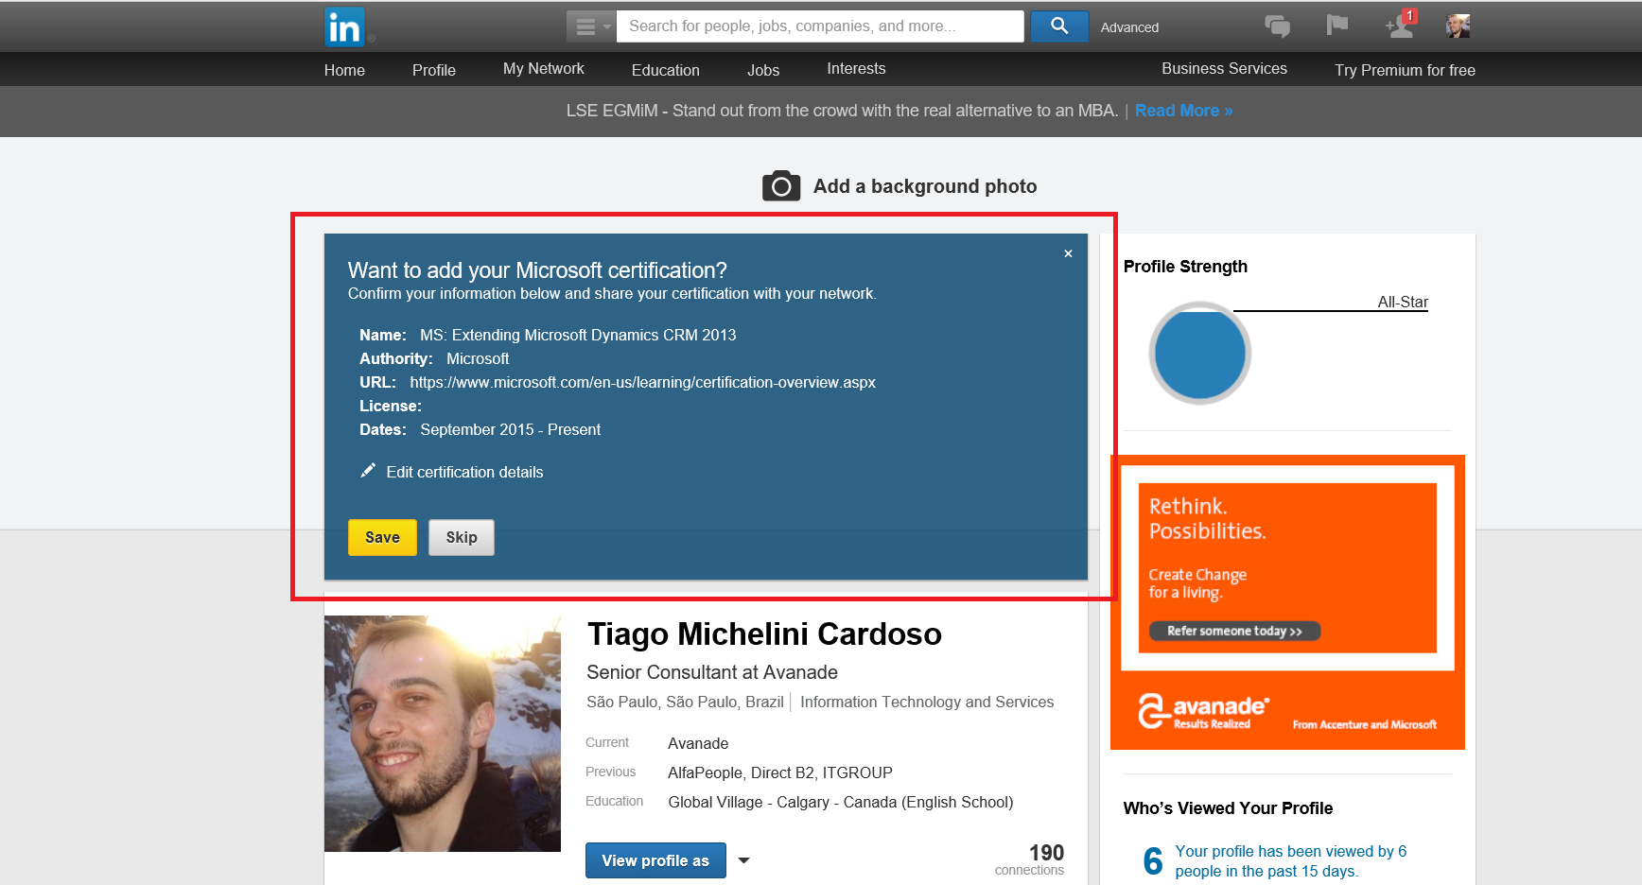Click the Profile Strength blue circle meter

point(1199,354)
